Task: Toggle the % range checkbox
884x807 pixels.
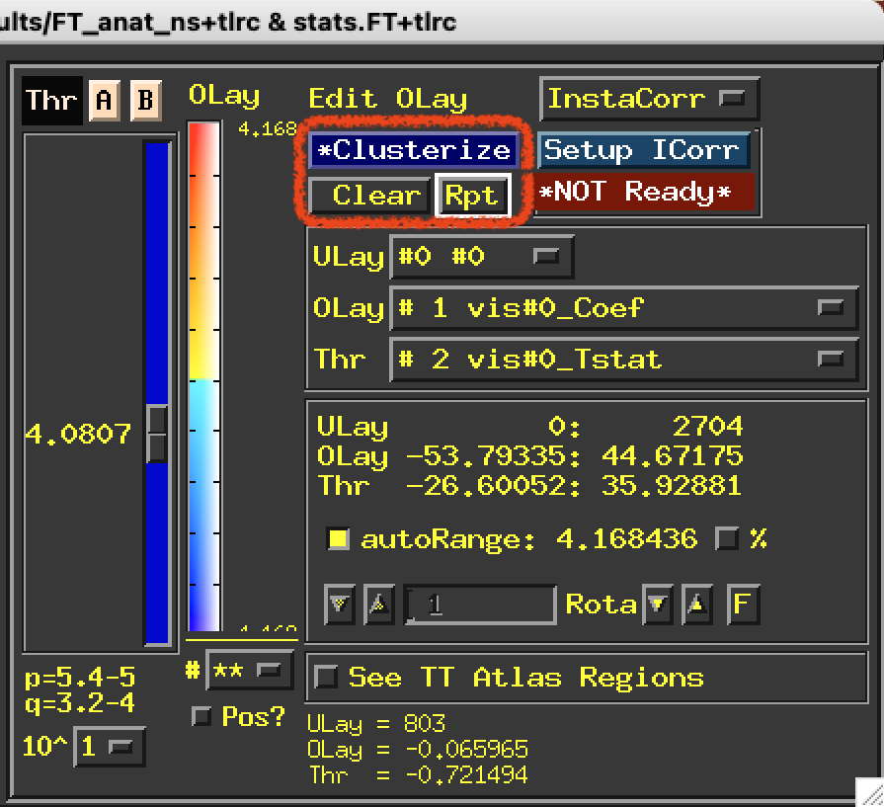Action: tap(728, 539)
